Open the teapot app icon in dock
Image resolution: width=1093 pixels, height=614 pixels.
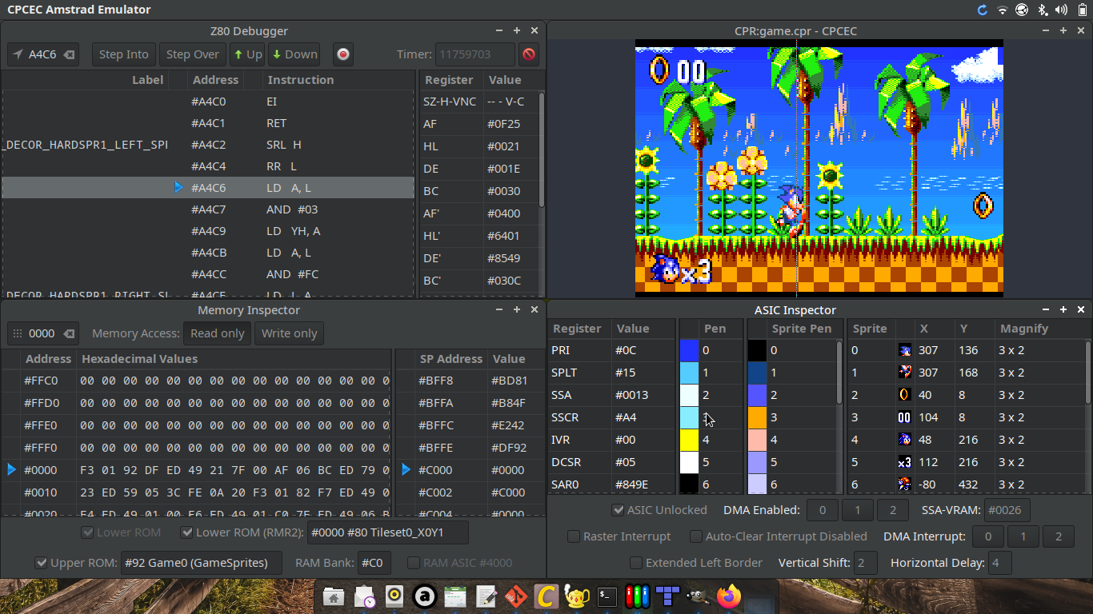577,596
